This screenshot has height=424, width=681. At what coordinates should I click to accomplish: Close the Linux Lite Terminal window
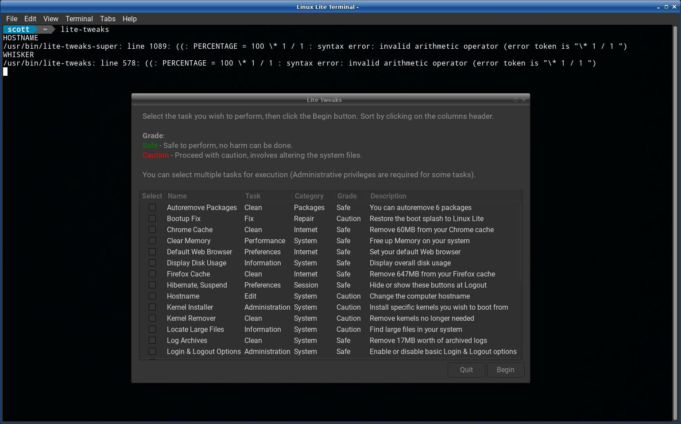[674, 7]
